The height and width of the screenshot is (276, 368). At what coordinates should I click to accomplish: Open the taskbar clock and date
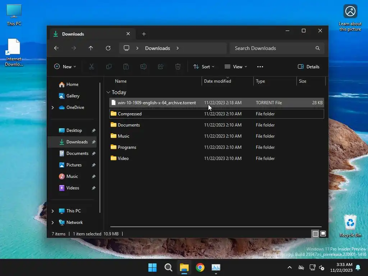[341, 267]
